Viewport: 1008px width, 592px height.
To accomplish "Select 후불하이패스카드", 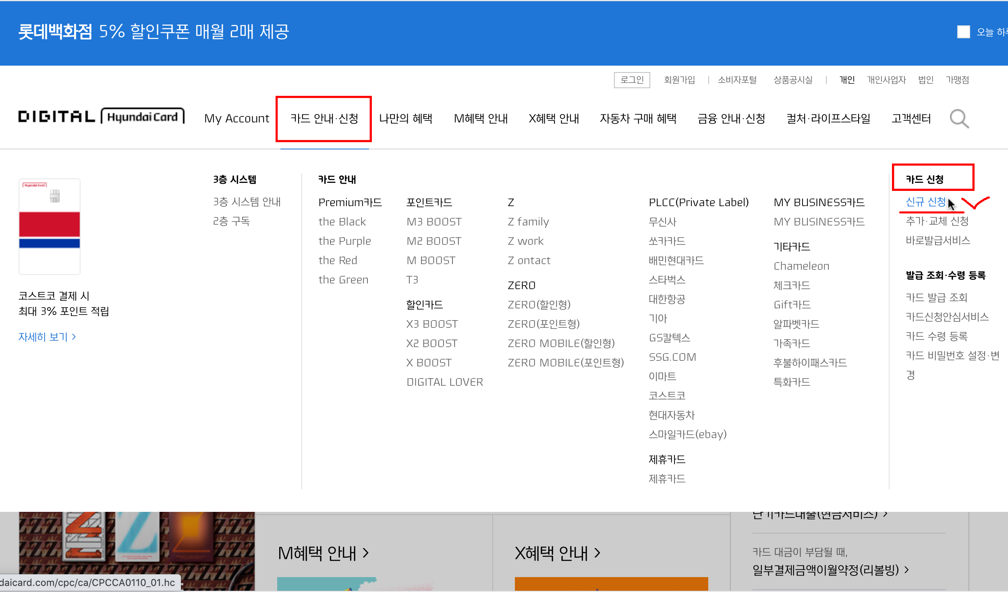I will coord(810,362).
